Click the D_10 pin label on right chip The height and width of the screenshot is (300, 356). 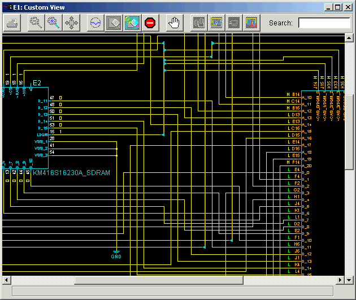coord(307,241)
